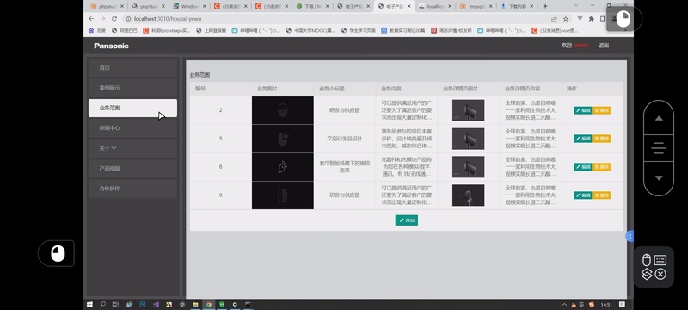
Task: Select 业务范围 in sidebar
Action: point(133,108)
